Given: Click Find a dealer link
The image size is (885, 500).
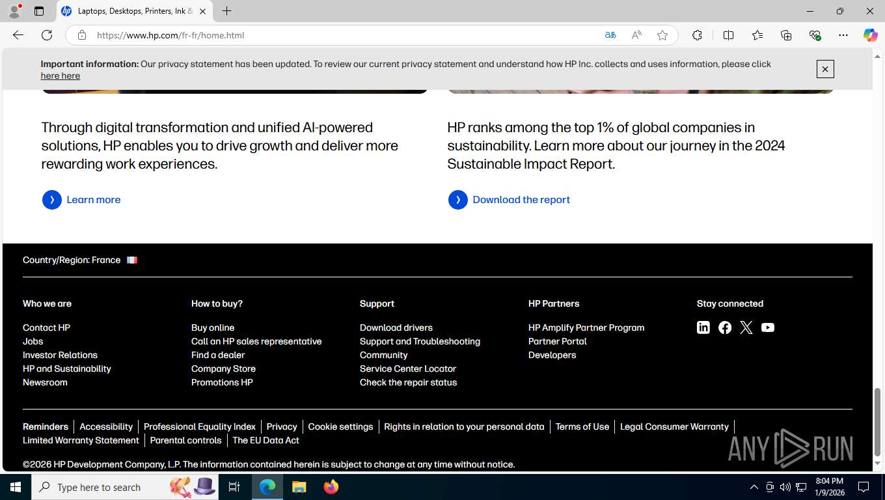Looking at the screenshot, I should [x=218, y=355].
